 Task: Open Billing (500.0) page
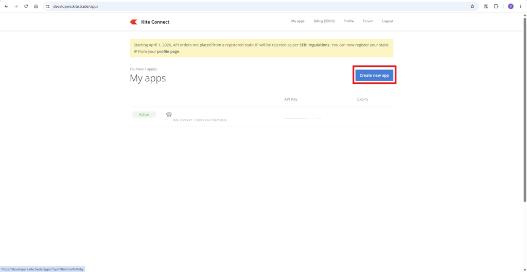point(324,21)
